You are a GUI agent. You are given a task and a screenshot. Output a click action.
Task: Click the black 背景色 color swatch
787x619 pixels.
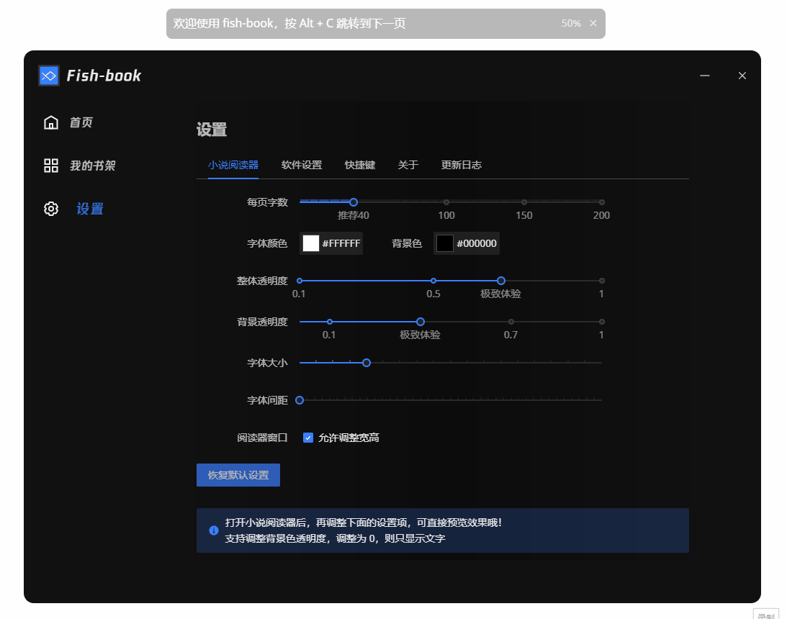[444, 243]
